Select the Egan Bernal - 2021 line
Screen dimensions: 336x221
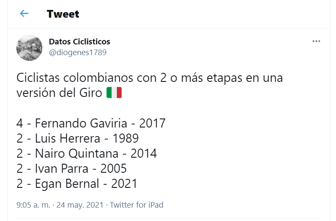[77, 184]
